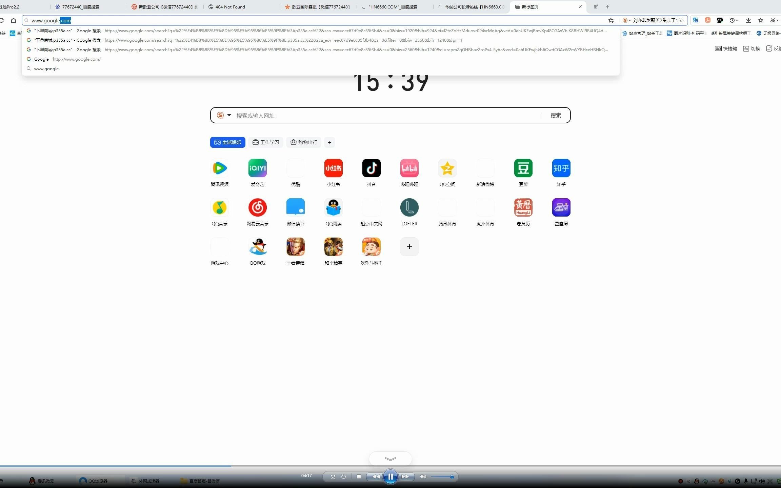Viewport: 781px width, 488px height.
Task: Select the 生活娱乐 category tab
Action: (228, 142)
